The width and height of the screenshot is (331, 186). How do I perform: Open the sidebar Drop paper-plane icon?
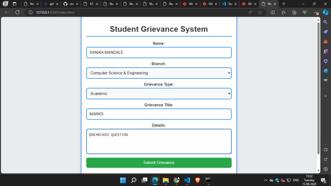click(326, 80)
